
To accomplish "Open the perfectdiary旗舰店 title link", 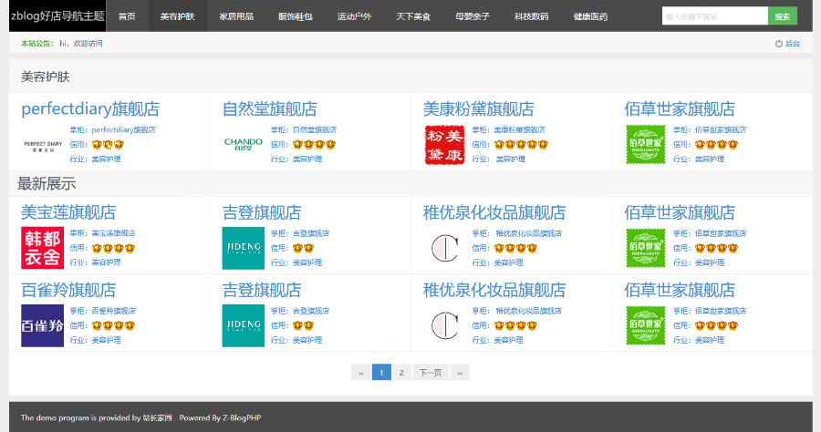I will coord(90,109).
